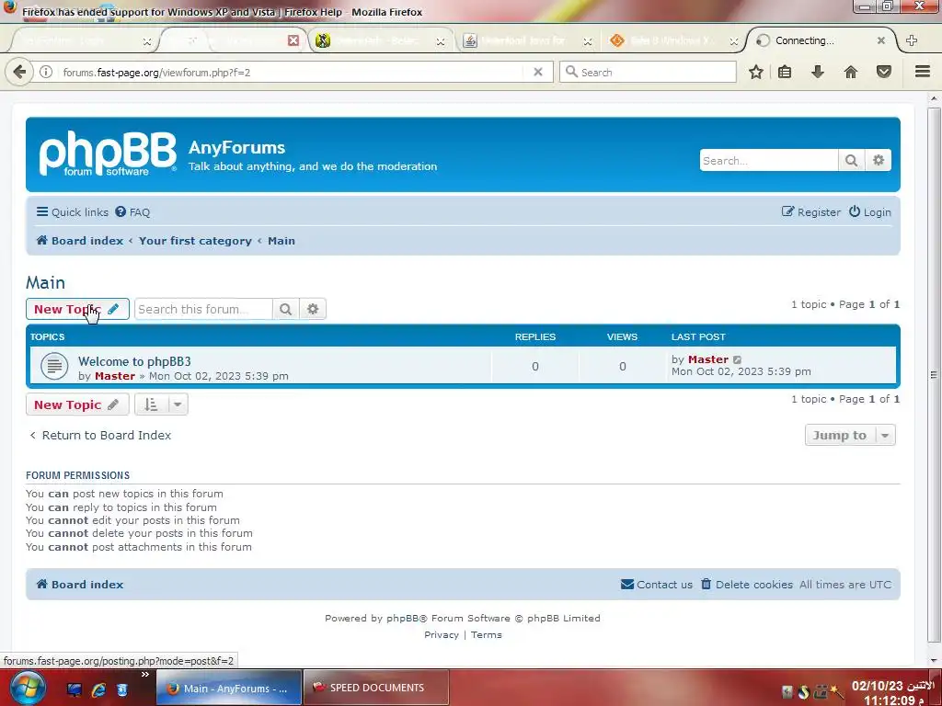Go to Board index breadcrumb
Image resolution: width=942 pixels, height=706 pixels.
click(x=80, y=241)
